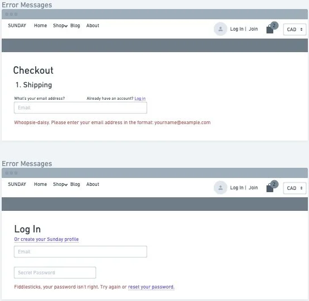309x301 pixels.
Task: Click Log In link in lower page header
Action: pyautogui.click(x=236, y=188)
